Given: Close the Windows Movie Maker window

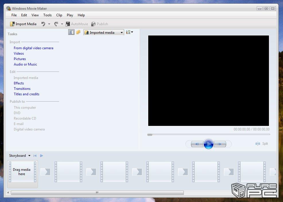Looking at the screenshot, I should (x=273, y=9).
